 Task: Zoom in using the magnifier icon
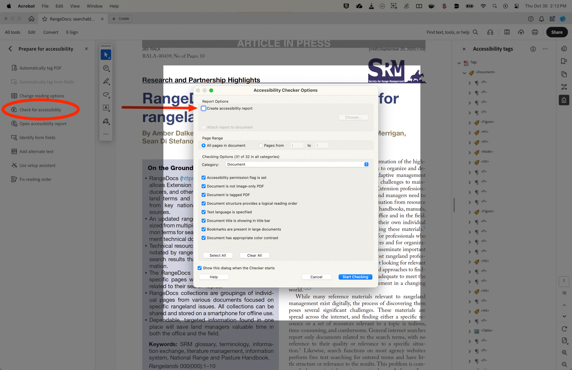564,353
